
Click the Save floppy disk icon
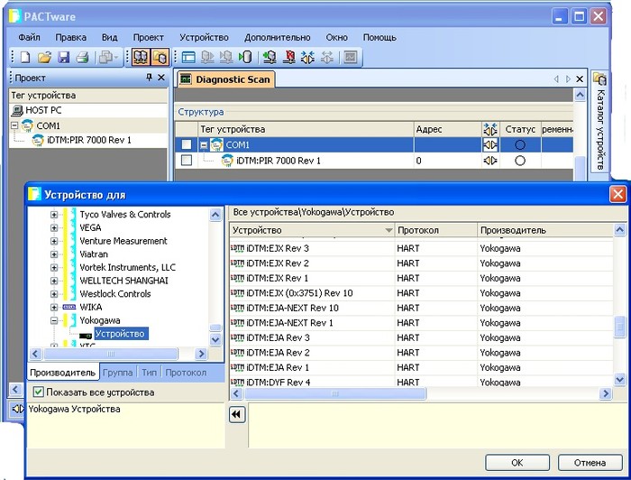[x=64, y=57]
